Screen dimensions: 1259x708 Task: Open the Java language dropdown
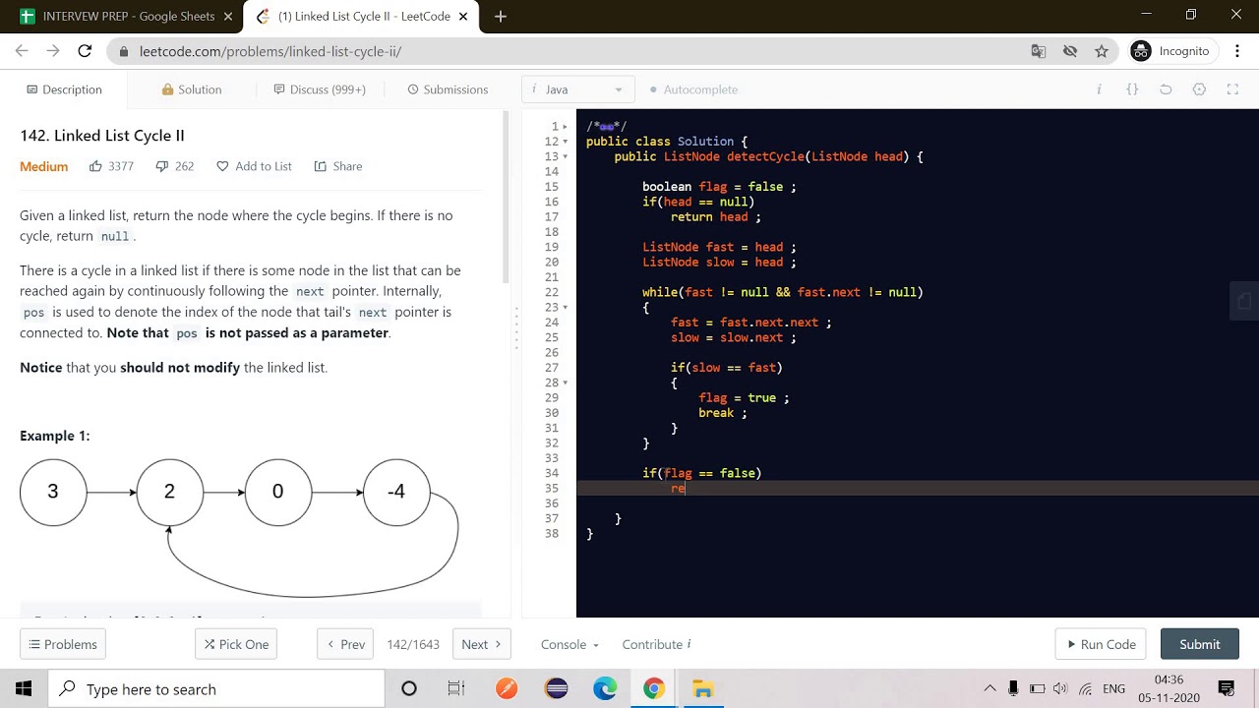[x=577, y=89]
